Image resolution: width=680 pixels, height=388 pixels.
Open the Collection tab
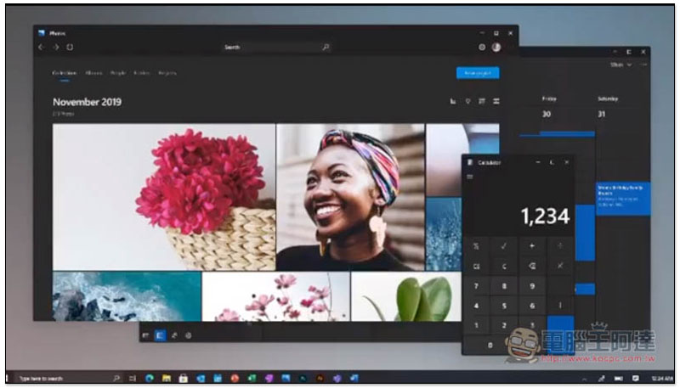pos(65,73)
